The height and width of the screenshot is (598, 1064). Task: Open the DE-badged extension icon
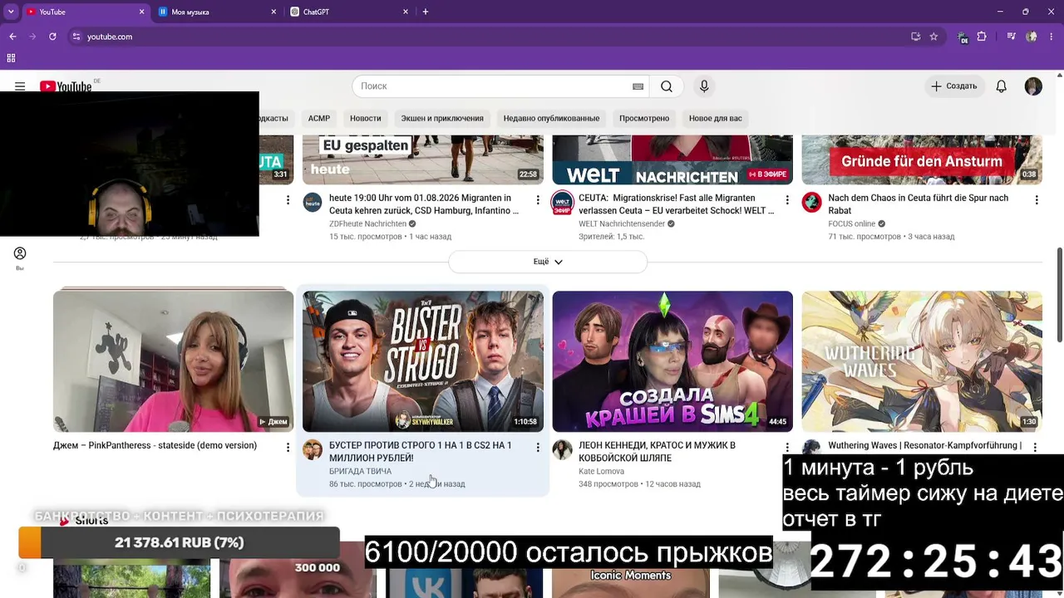(963, 37)
